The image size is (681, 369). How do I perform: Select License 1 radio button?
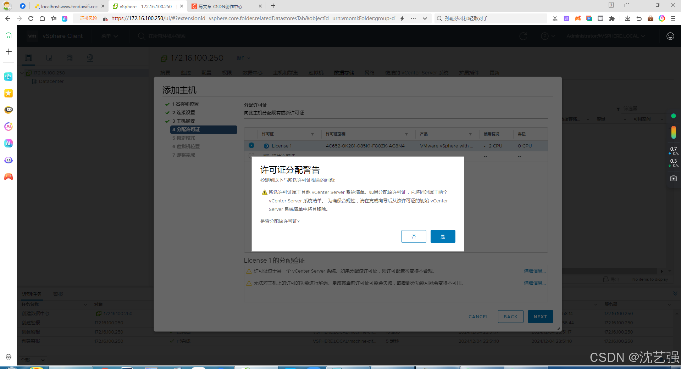251,145
